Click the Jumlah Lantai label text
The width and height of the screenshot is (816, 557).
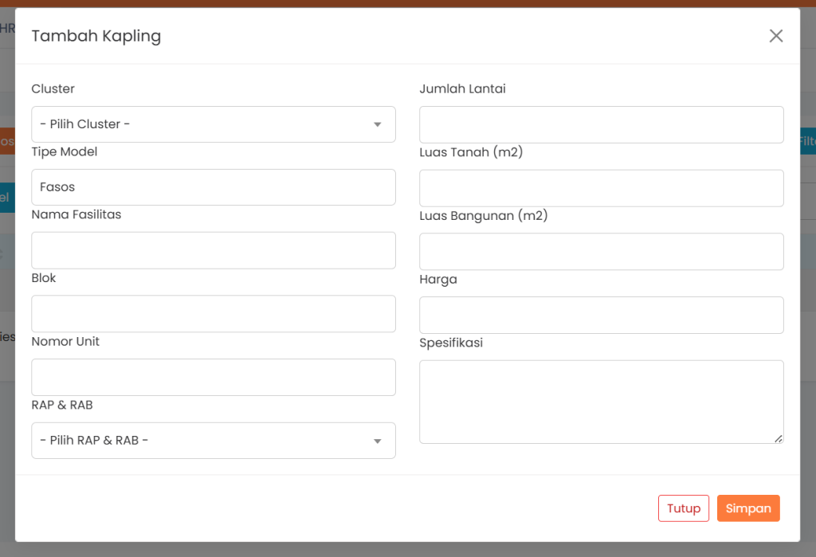click(462, 88)
